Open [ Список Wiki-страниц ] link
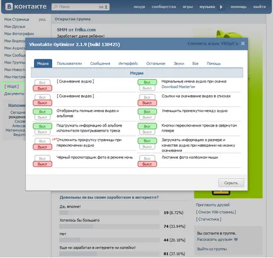 [x=216, y=212]
